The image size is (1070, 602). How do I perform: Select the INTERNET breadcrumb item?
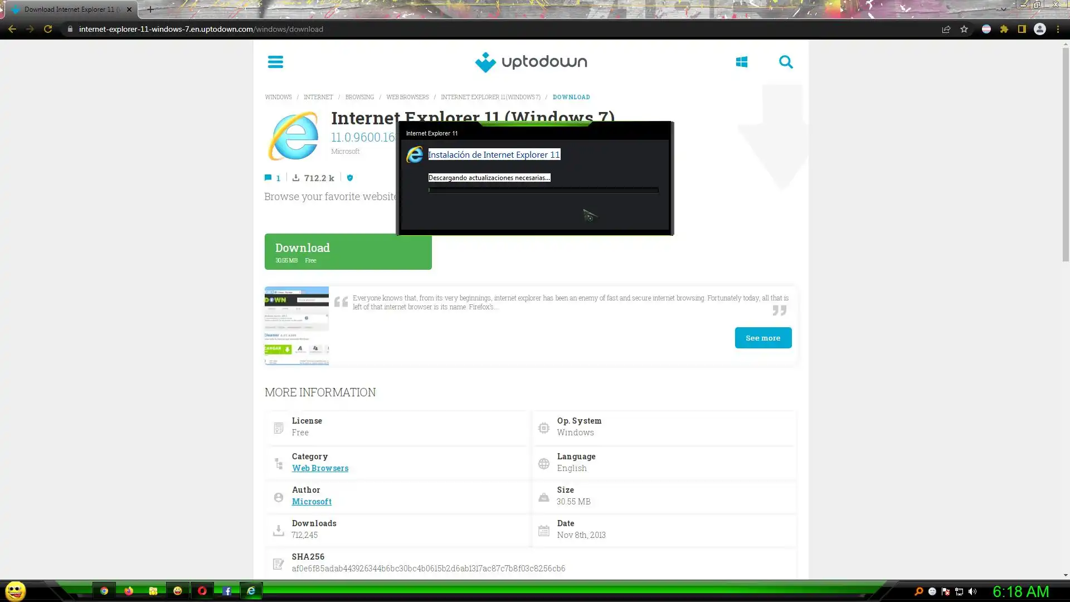pos(318,97)
